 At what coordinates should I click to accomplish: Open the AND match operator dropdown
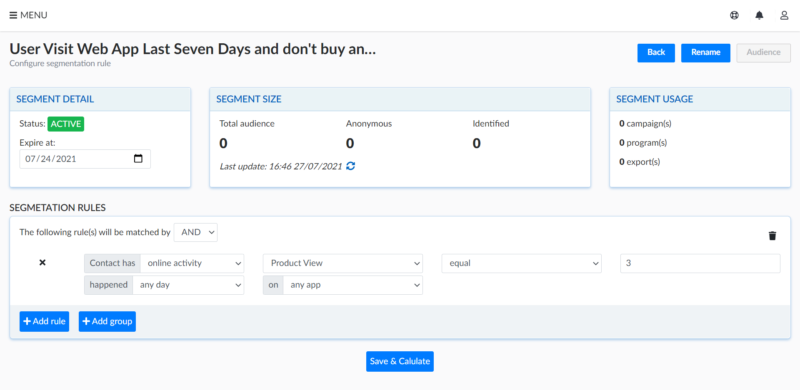pyautogui.click(x=195, y=233)
